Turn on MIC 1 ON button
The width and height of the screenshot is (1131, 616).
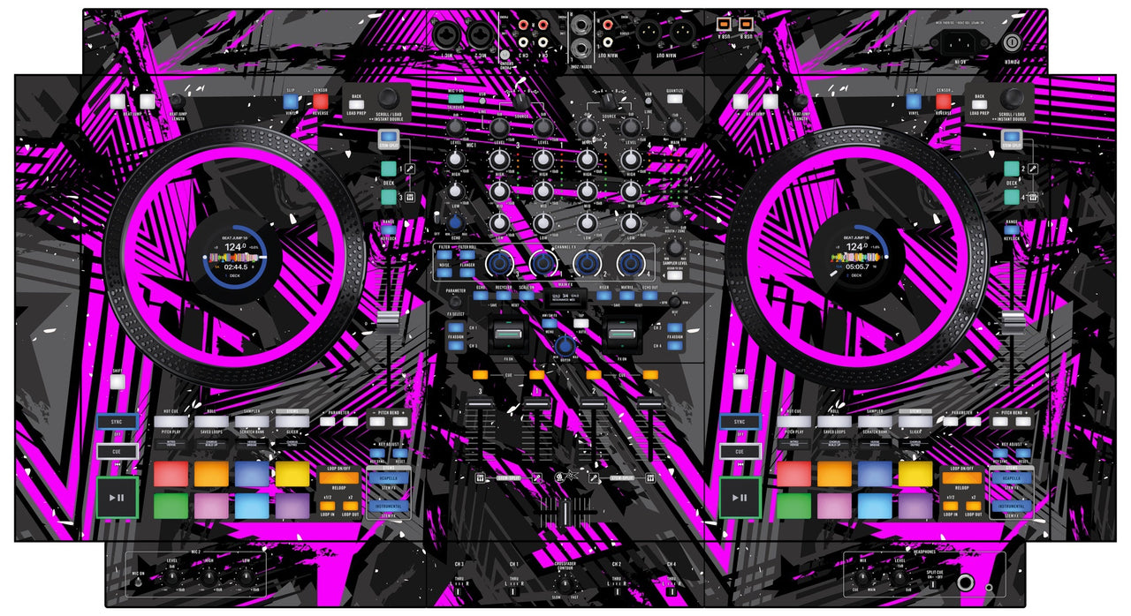(456, 101)
